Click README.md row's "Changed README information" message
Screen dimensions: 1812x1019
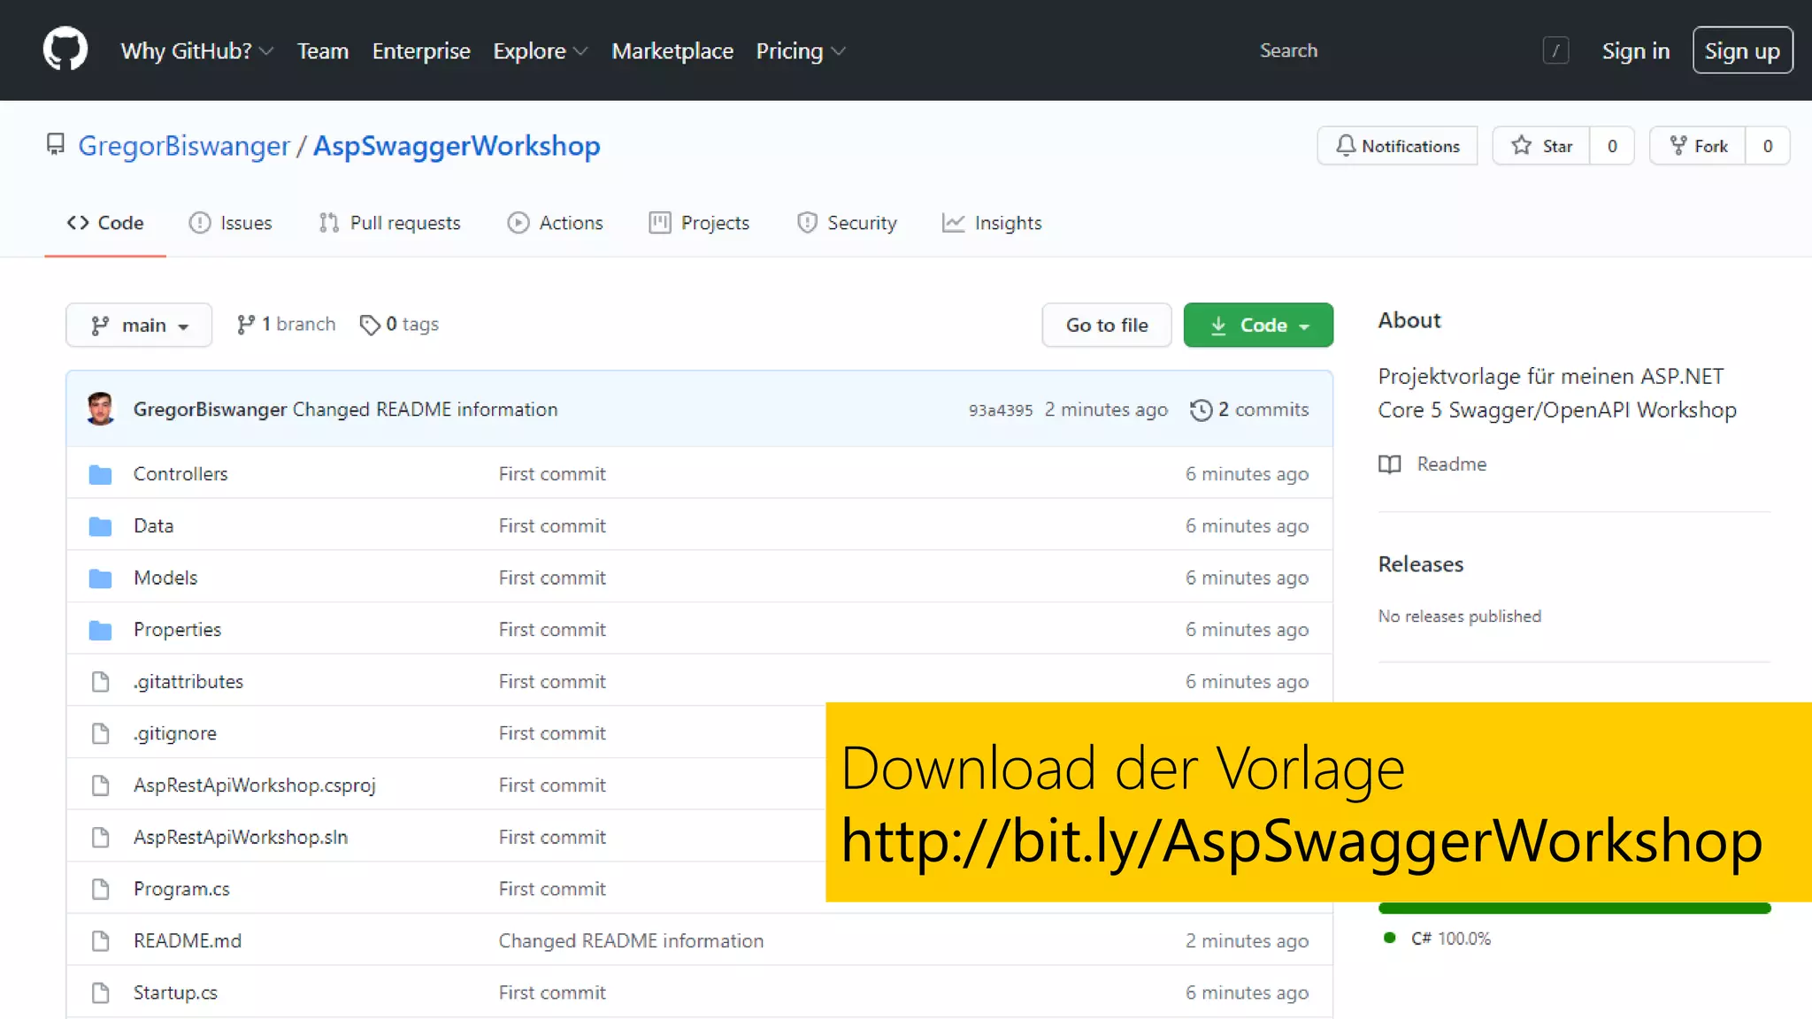point(631,940)
